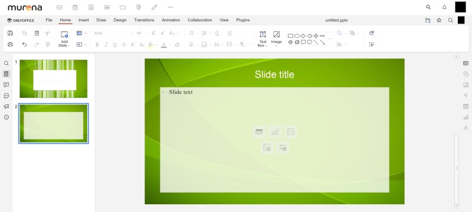The width and height of the screenshot is (472, 212).
Task: Save the presentation with the floppy disk icon
Action: coord(10,33)
